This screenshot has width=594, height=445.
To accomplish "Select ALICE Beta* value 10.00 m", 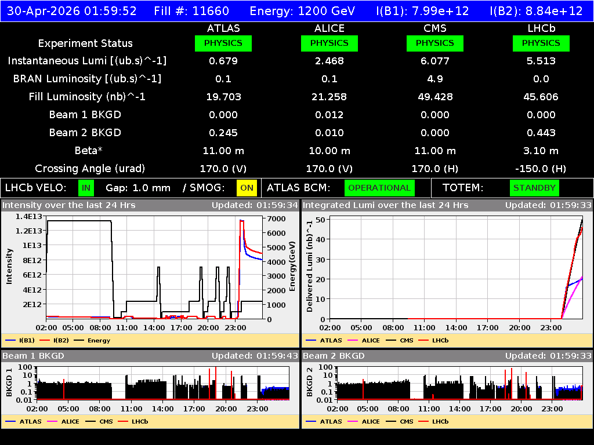I will 329,151.
